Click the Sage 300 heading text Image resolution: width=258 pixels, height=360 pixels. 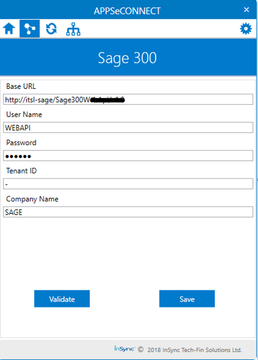click(127, 58)
